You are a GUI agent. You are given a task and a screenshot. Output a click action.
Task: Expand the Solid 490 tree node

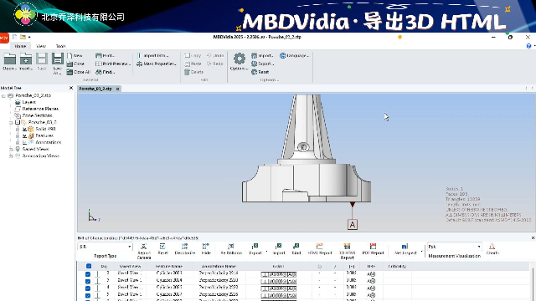tap(18, 129)
